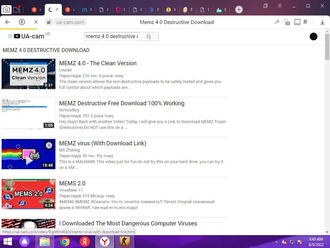Open the red Yandex app in taskbar

coord(85,242)
